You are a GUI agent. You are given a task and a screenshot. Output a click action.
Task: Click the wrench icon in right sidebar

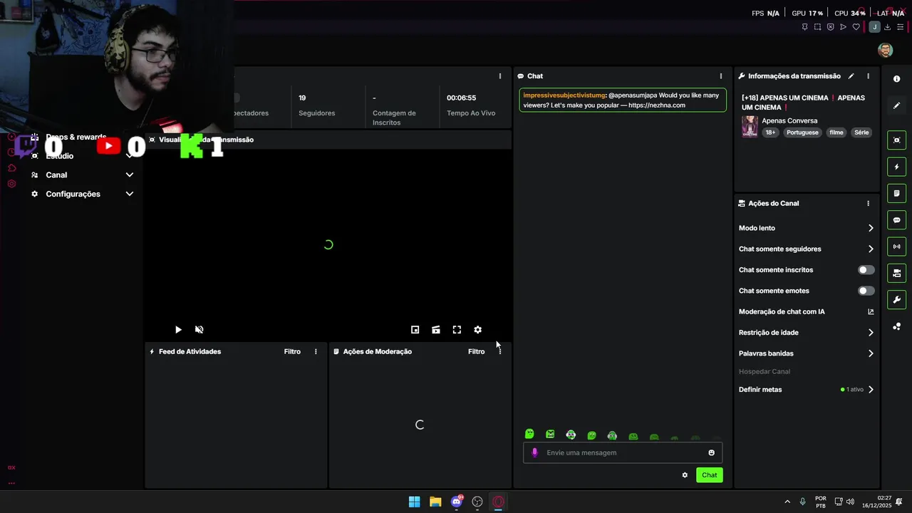(897, 300)
